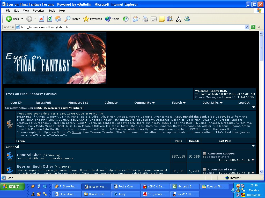Switch to the 7. Snow Pat... taskbar window

[x=67, y=186]
